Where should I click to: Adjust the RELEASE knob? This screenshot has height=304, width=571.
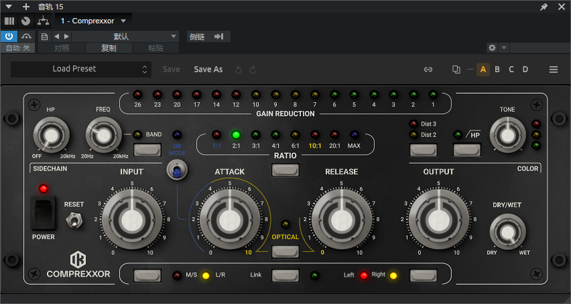tap(342, 219)
